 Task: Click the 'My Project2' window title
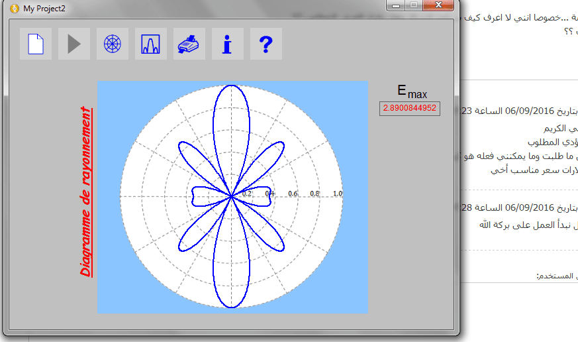click(44, 8)
